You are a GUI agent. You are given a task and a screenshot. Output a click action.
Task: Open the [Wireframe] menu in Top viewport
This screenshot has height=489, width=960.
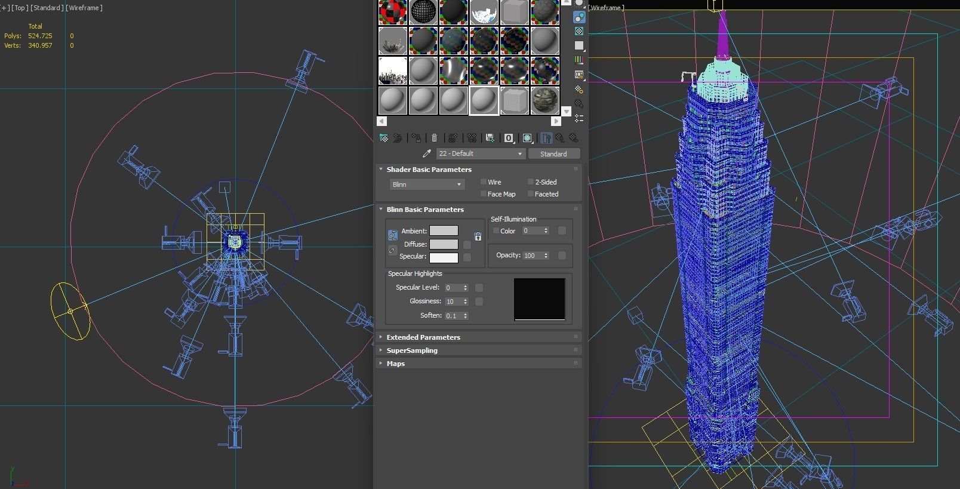(84, 8)
